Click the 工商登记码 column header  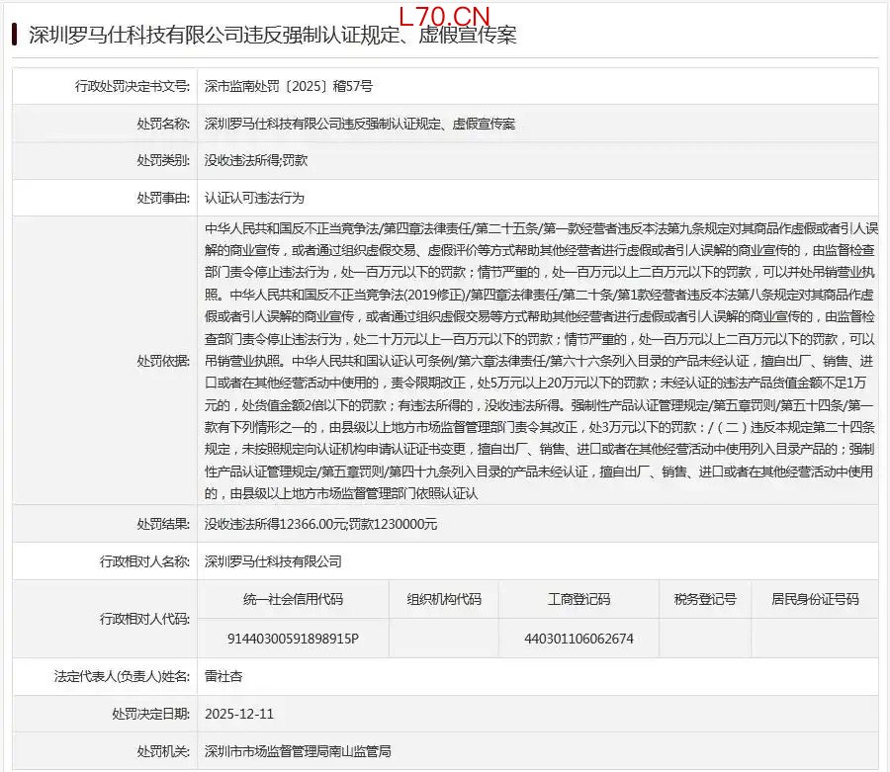(x=578, y=599)
